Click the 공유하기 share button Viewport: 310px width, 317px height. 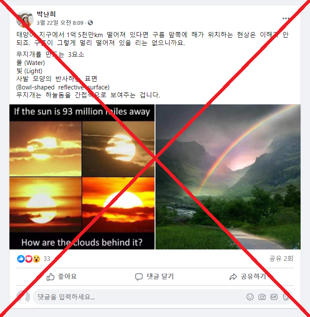pyautogui.click(x=247, y=276)
